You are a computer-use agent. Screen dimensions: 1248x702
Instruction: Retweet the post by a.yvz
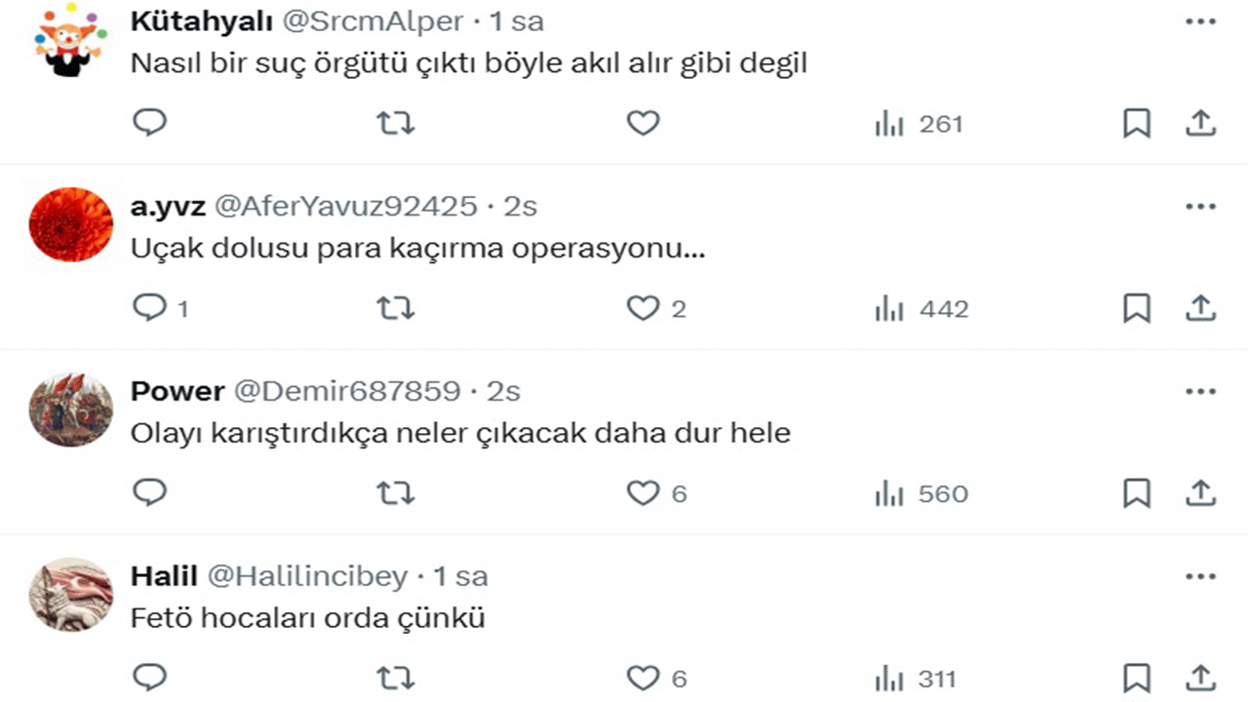[396, 309]
